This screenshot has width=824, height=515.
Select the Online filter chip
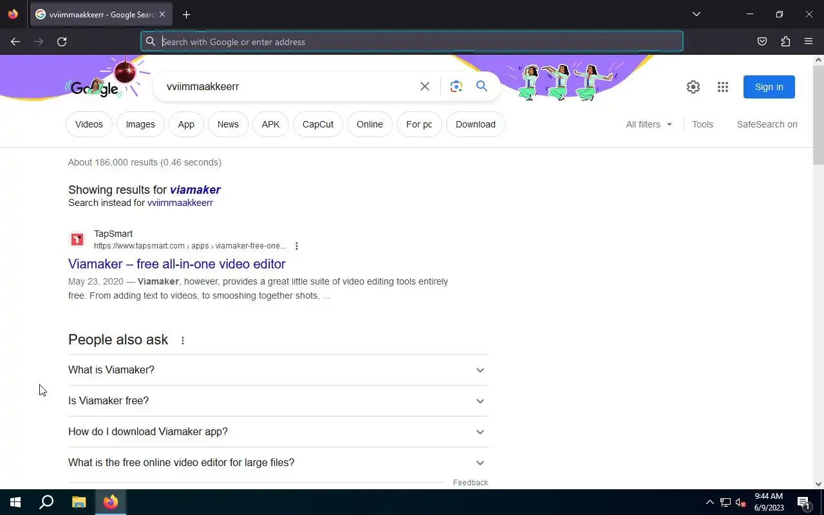[x=370, y=124]
